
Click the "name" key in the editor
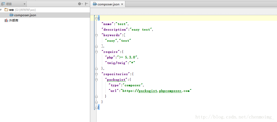tap(107, 24)
